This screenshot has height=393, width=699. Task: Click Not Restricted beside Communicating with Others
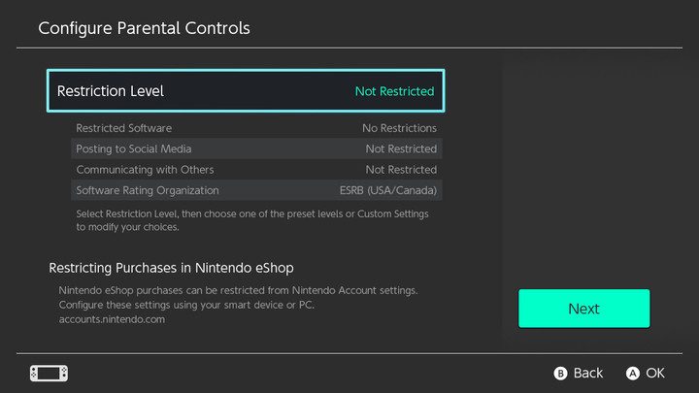401,170
